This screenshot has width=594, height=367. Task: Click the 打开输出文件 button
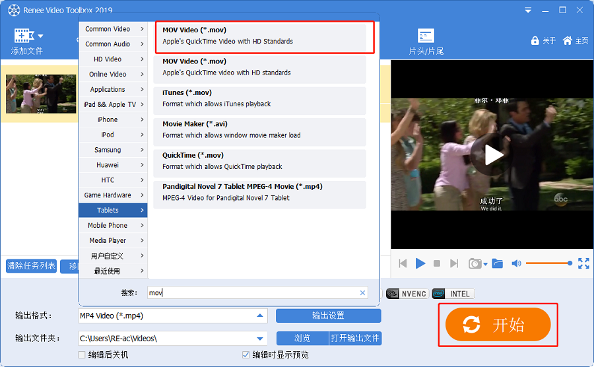point(355,338)
